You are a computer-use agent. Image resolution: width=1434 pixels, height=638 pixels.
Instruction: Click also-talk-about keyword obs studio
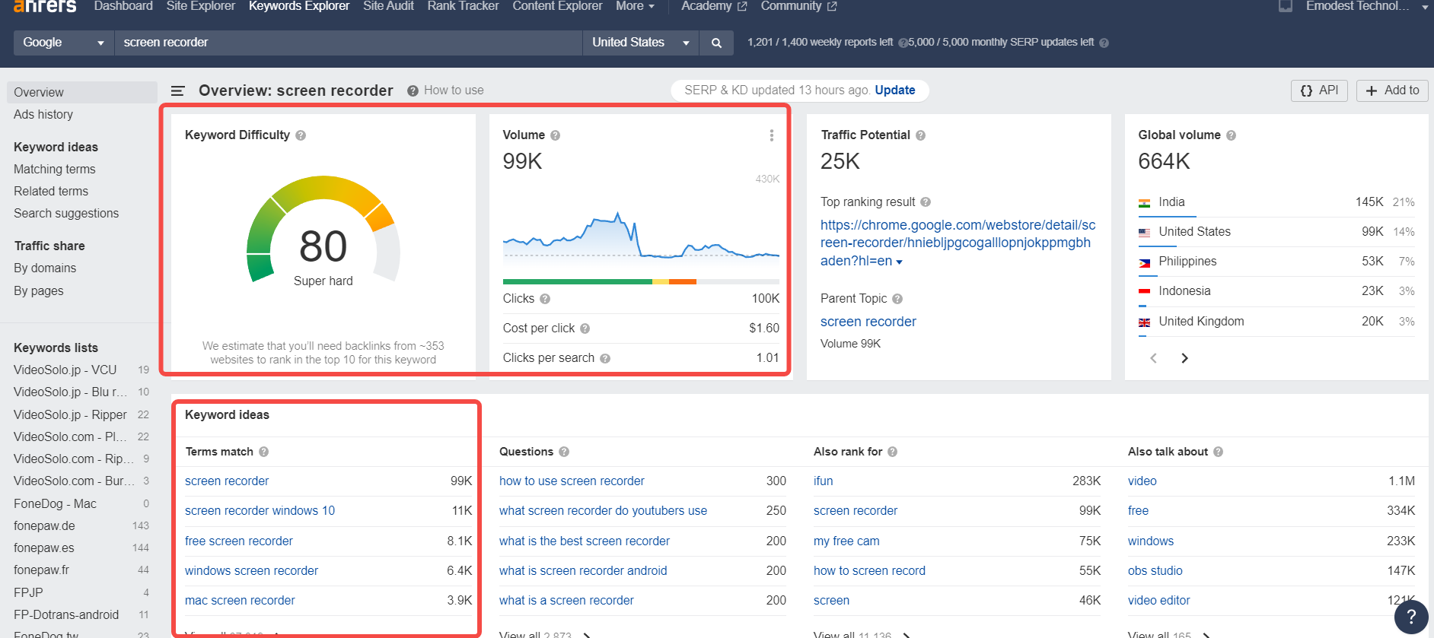(x=1155, y=571)
